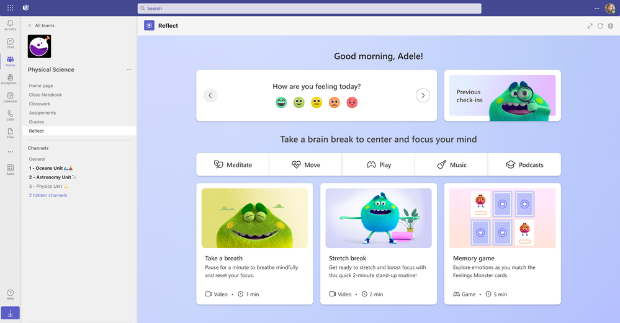Select the Podcasts tab
Image resolution: width=620 pixels, height=323 pixels.
524,165
